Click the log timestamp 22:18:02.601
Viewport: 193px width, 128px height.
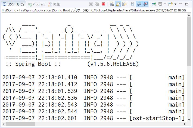[x=58, y=118]
